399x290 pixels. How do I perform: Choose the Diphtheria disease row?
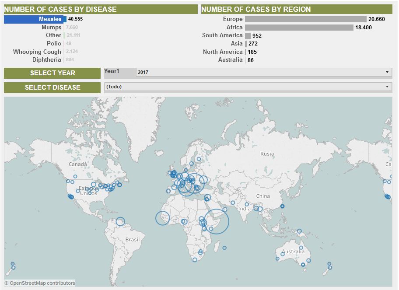pyautogui.click(x=47, y=59)
